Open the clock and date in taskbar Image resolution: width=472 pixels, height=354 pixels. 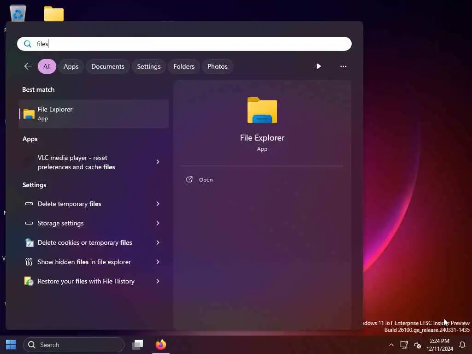click(439, 345)
